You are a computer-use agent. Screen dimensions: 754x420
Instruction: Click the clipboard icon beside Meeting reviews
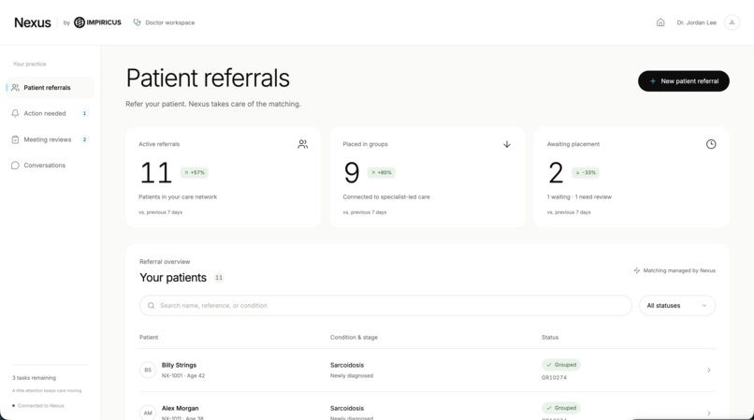[x=15, y=139]
